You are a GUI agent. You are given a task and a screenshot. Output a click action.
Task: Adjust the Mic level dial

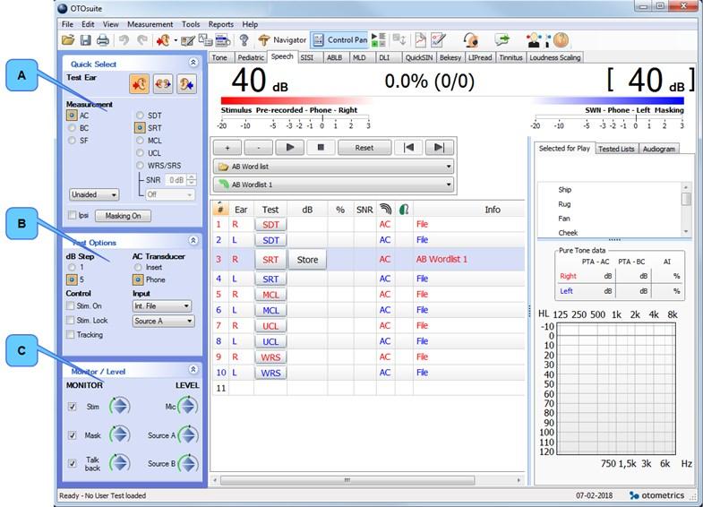pyautogui.click(x=188, y=406)
